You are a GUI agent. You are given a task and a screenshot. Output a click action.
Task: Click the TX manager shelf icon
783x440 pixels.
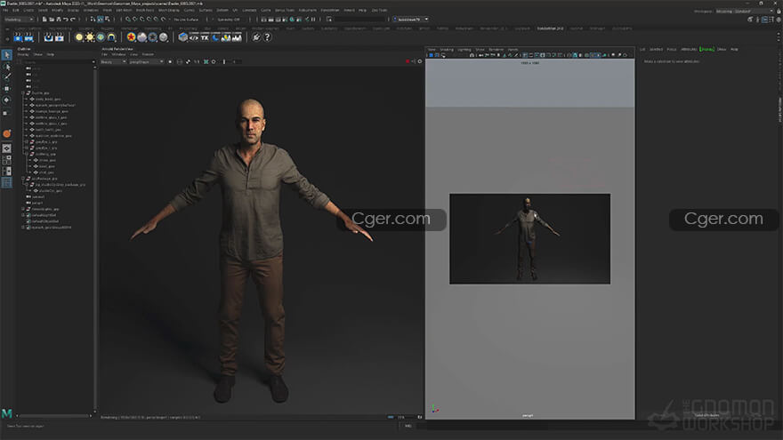[x=206, y=36]
